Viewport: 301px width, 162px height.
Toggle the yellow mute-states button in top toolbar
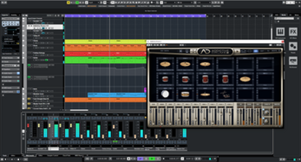(x=68, y=3)
